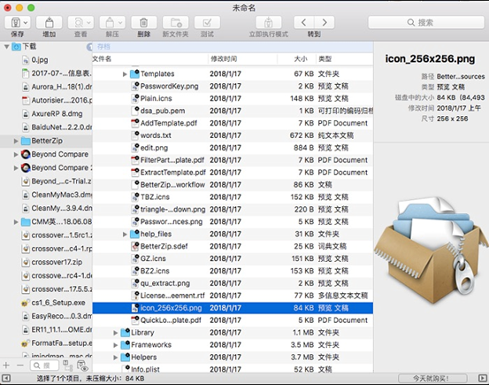
Task: Click the 解压 (Extract) toolbar icon
Action: coord(112,23)
